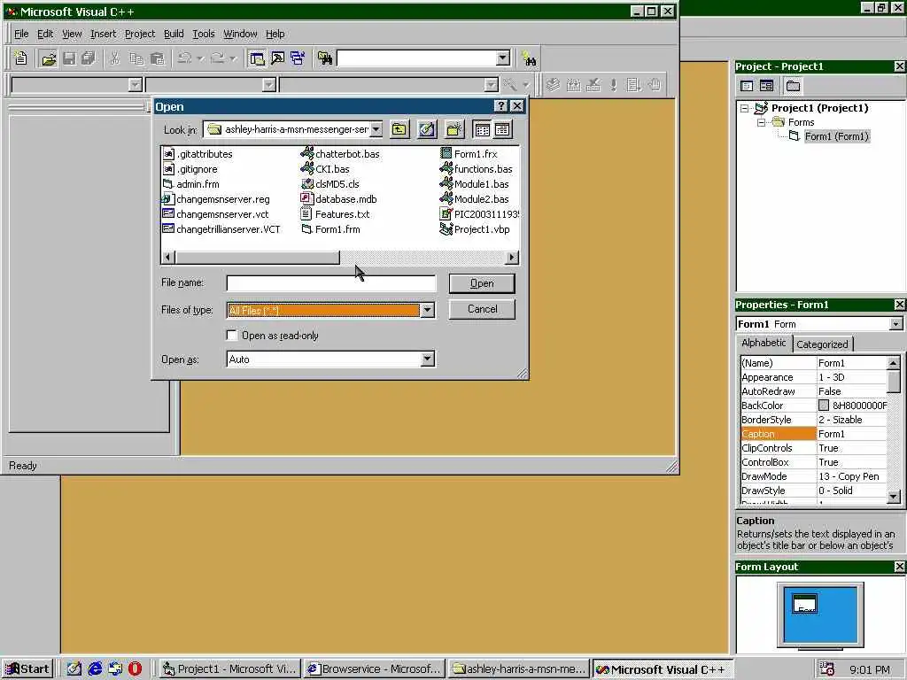Click the New Text File toolbar icon

[21, 58]
